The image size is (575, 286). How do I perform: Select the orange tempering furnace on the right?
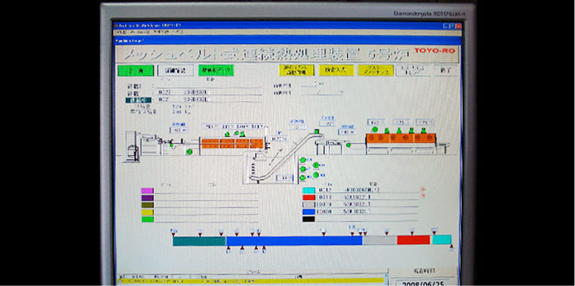pos(401,138)
